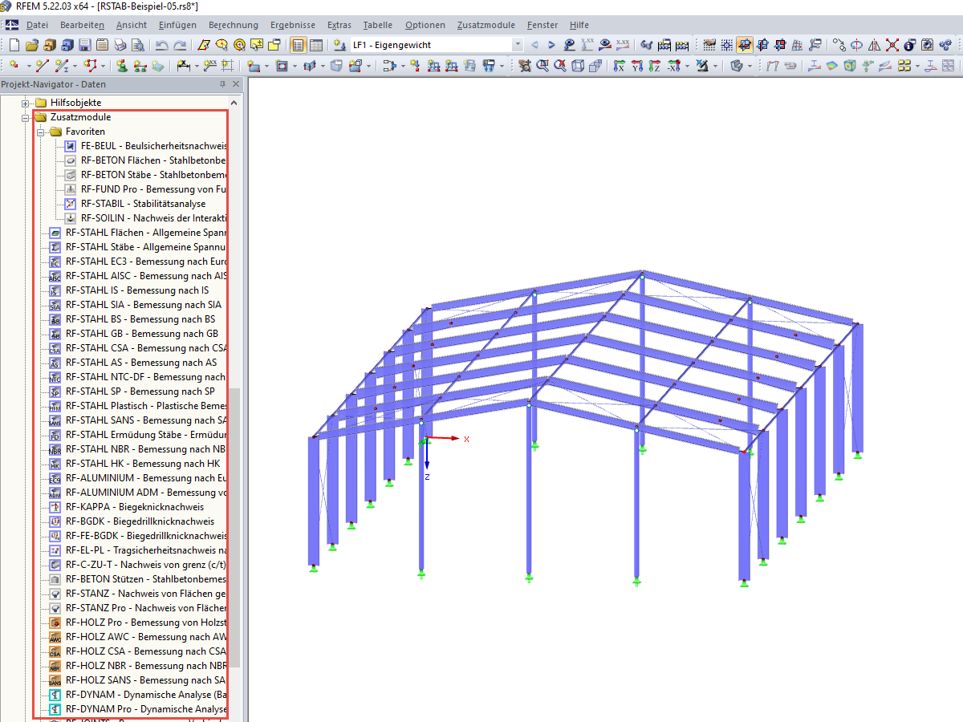
Task: Pin the Projekt-Navigator panel
Action: point(222,84)
